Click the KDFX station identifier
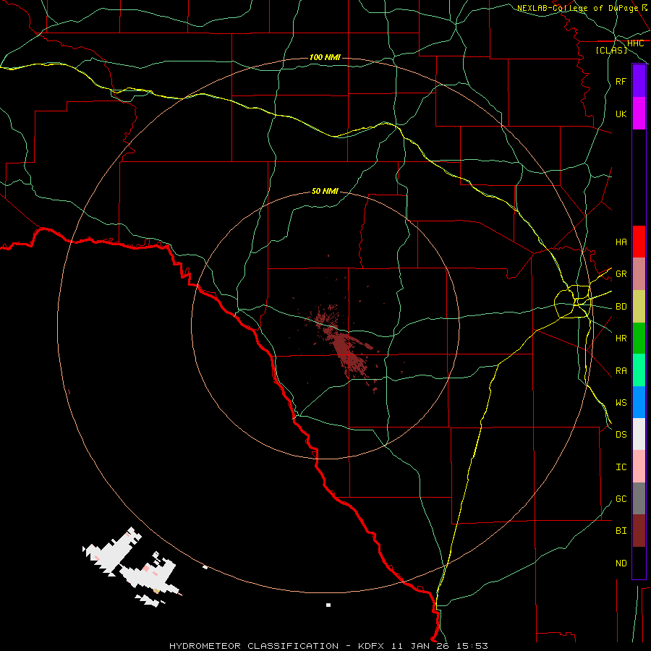The width and height of the screenshot is (651, 651). point(372,646)
